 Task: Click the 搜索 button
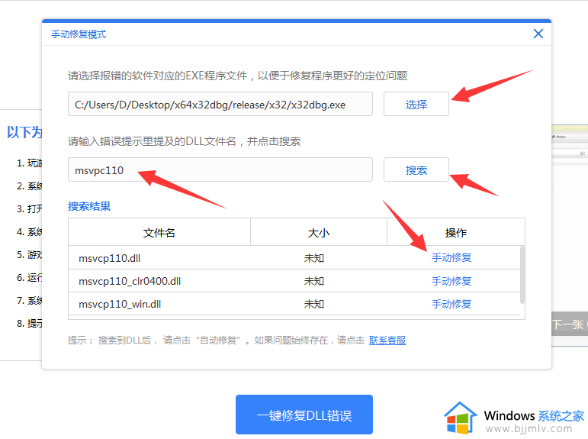(416, 169)
